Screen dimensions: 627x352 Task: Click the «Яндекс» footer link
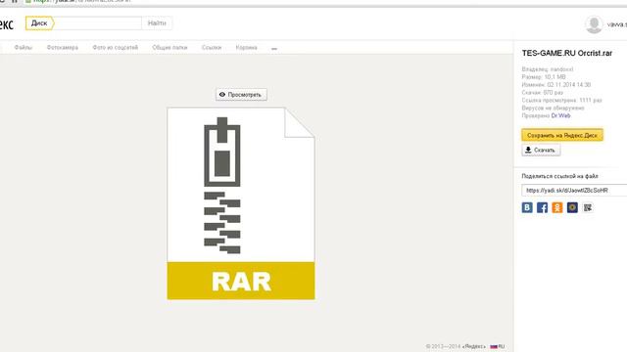pos(474,346)
